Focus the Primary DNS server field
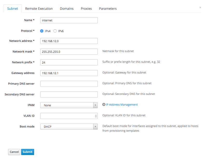204x158 pixels. point(69,84)
